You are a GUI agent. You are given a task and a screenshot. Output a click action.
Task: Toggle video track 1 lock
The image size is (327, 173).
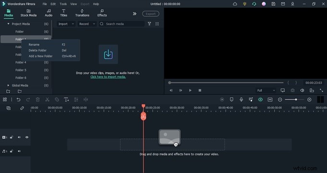(x=12, y=137)
